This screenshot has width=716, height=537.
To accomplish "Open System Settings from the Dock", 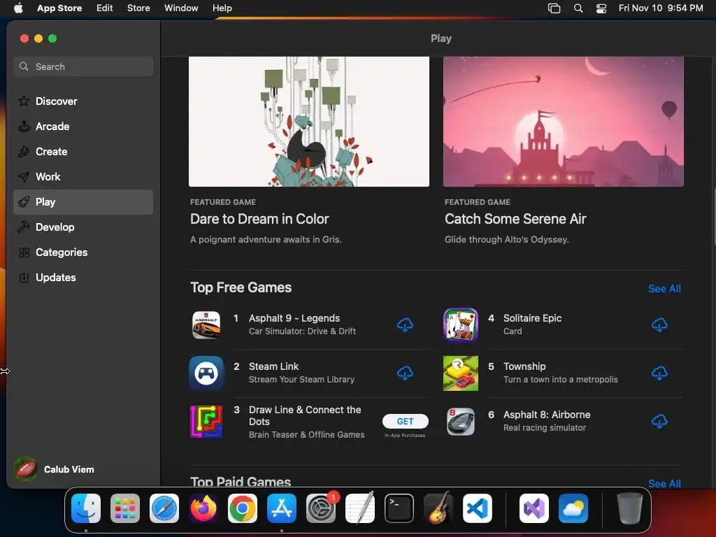I will tap(320, 508).
